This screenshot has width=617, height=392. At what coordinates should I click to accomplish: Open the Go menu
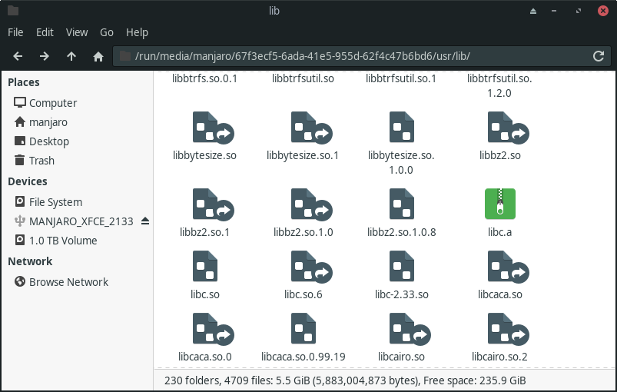click(x=107, y=32)
